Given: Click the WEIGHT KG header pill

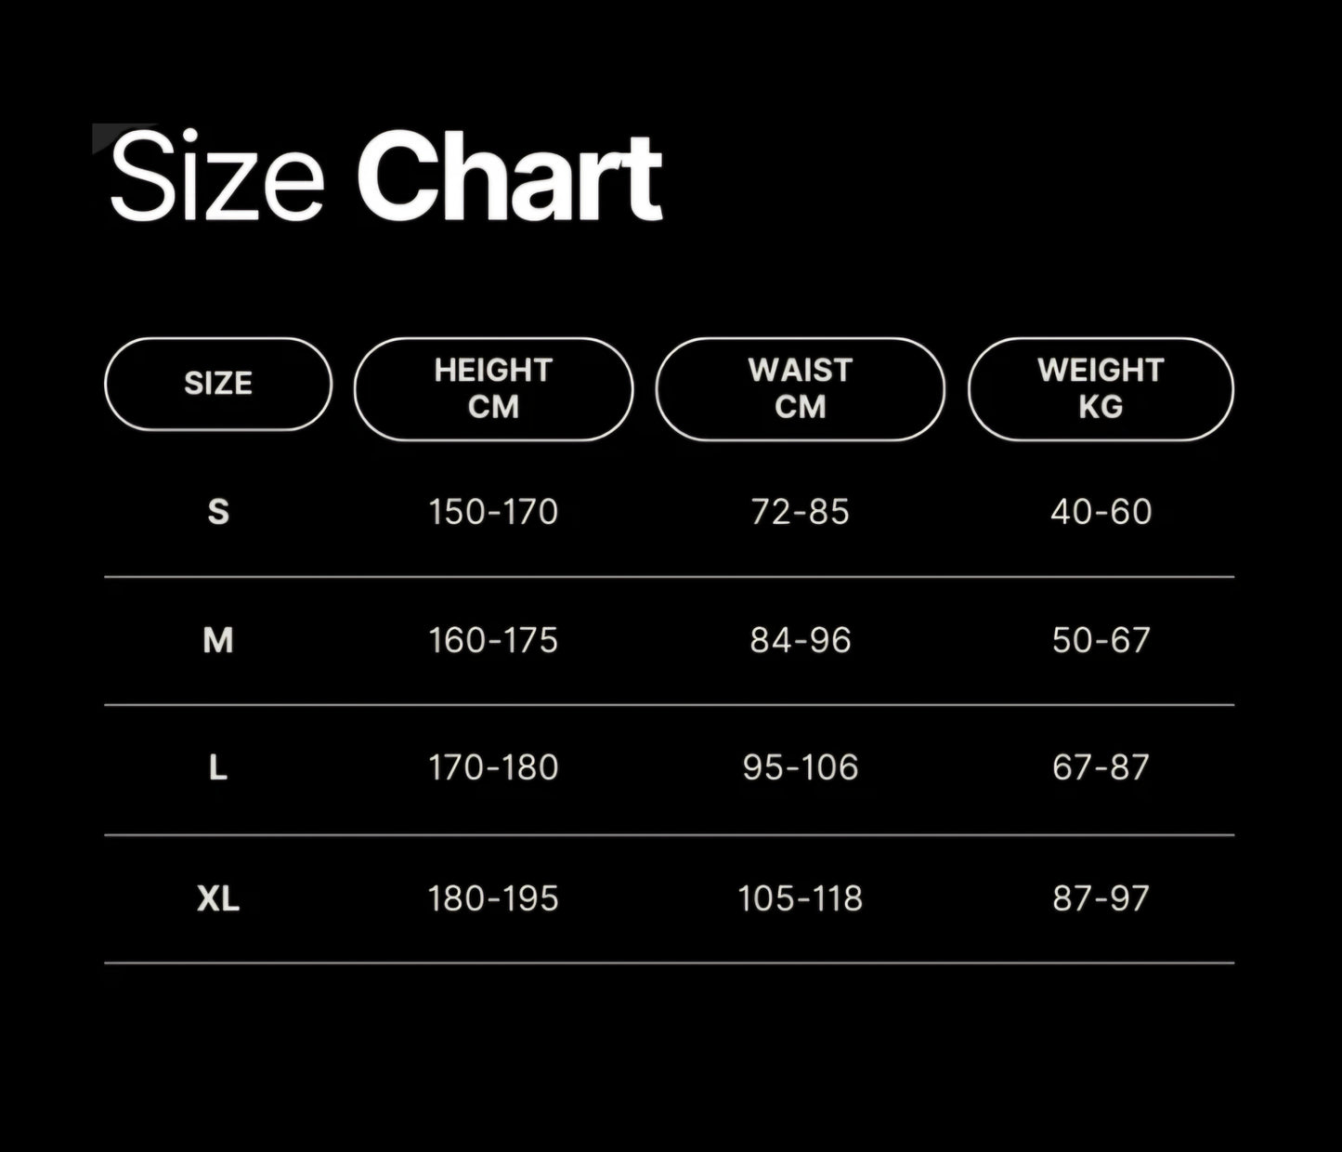Looking at the screenshot, I should 1101,388.
